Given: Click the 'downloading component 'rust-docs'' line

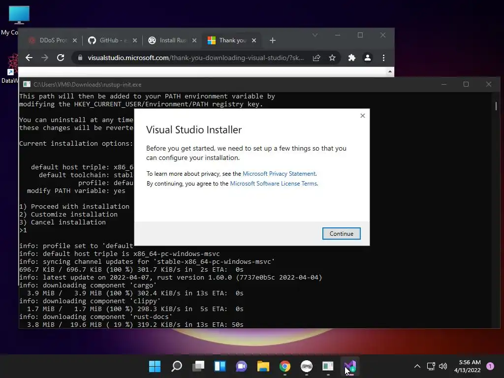Looking at the screenshot, I should [x=96, y=316].
